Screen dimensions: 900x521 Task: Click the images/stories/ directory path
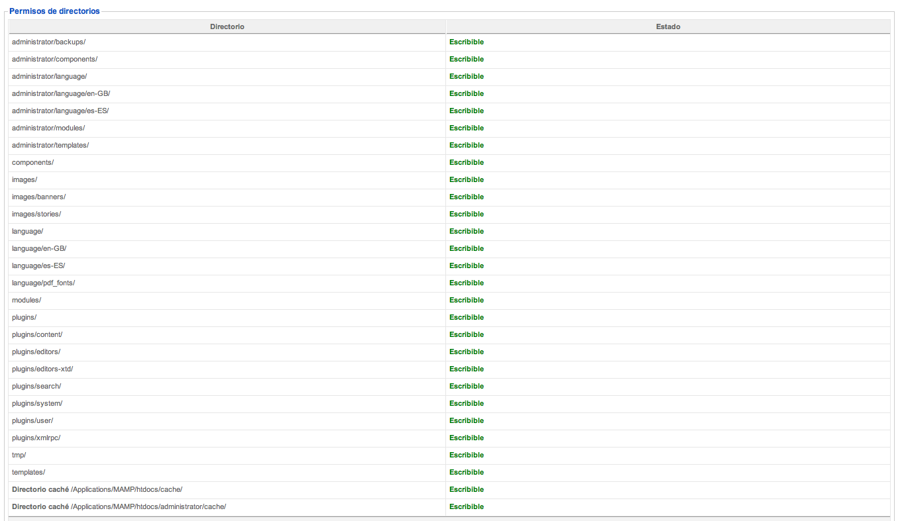pos(36,214)
